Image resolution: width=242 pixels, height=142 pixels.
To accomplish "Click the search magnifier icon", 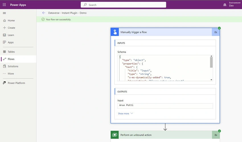I will point(85,5).
